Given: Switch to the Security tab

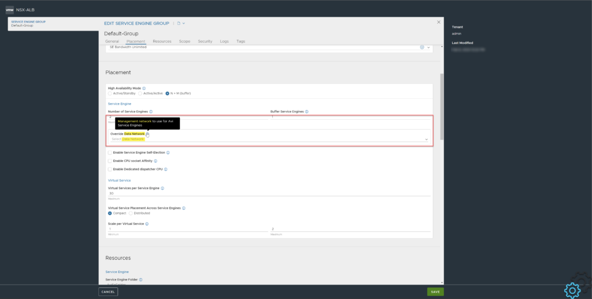Looking at the screenshot, I should coord(205,42).
